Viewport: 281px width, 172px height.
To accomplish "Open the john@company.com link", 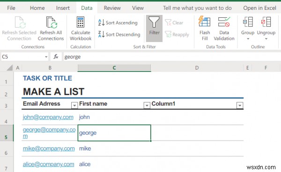I will 48,117.
